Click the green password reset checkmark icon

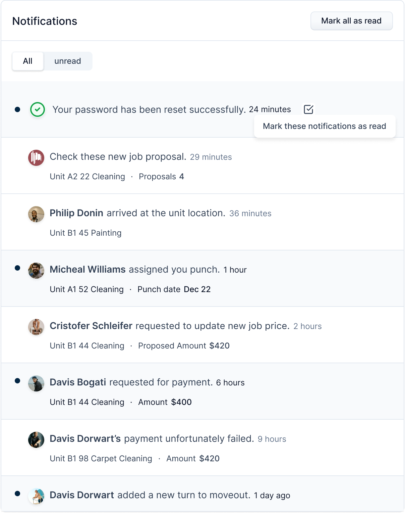tap(38, 109)
